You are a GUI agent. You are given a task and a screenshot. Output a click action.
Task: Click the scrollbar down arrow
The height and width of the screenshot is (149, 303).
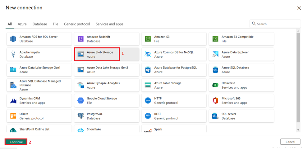pos(299,130)
